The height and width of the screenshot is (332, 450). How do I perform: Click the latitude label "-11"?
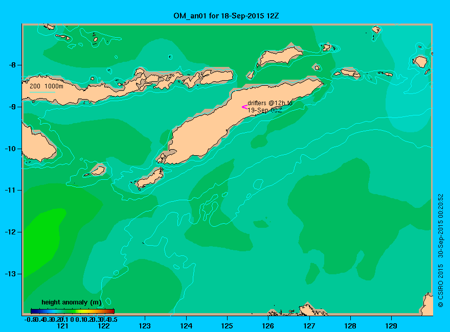(x=10, y=190)
